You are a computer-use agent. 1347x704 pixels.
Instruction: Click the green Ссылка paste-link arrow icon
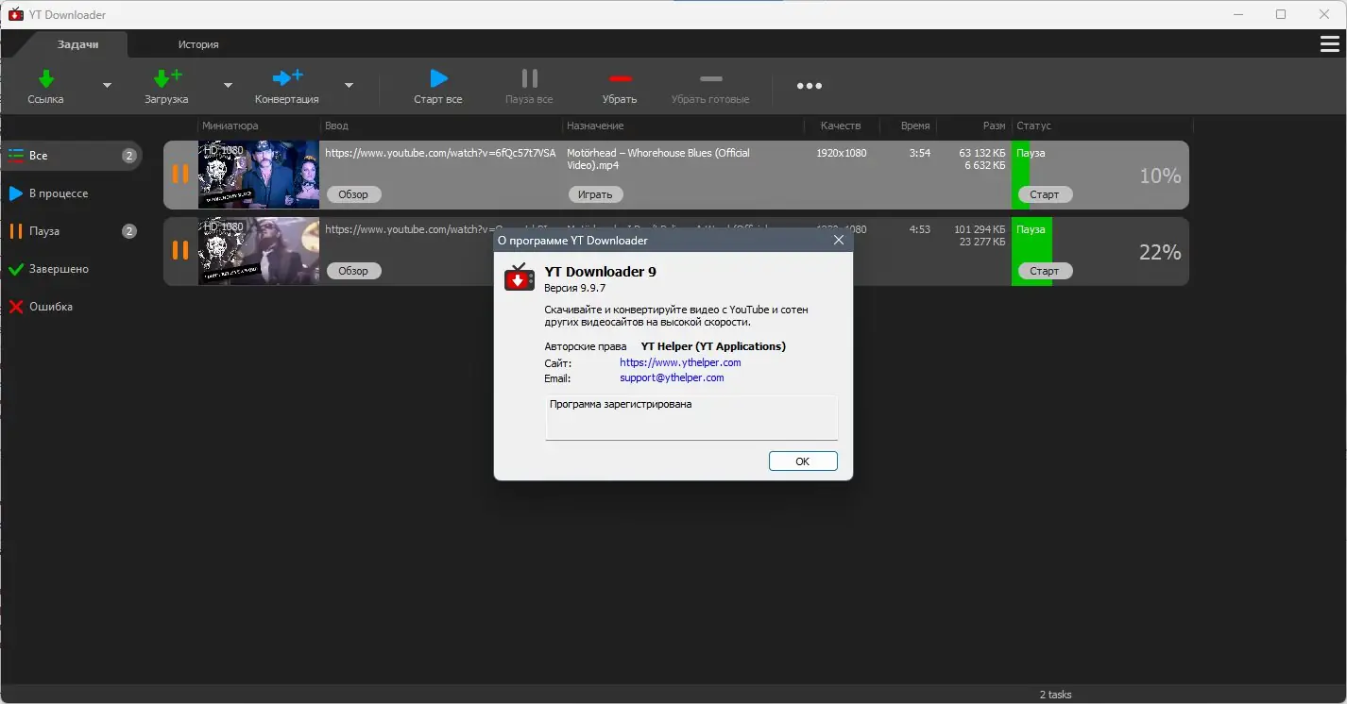pos(45,78)
